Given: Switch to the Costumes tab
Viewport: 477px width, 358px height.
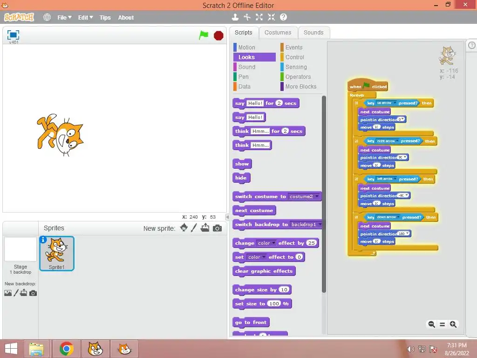Looking at the screenshot, I should (x=278, y=33).
